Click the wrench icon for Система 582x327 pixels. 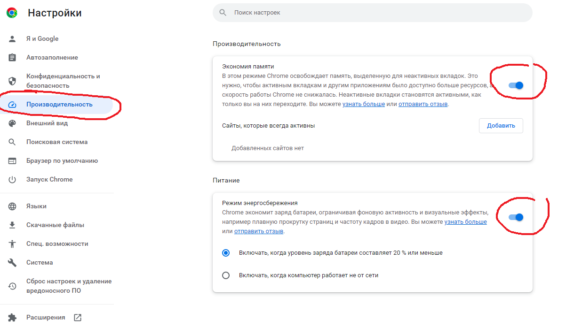click(12, 263)
